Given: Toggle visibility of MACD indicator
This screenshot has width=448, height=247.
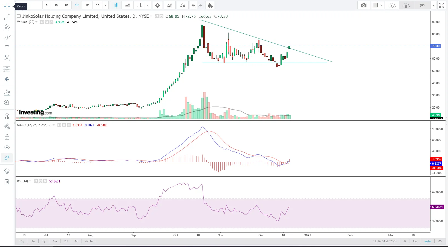Looking at the screenshot, I should [59, 125].
